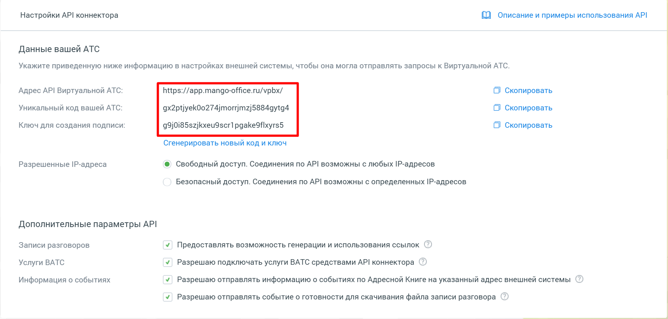The height and width of the screenshot is (319, 668).
Task: Click copy icon for unique ATC code
Action: [x=497, y=107]
